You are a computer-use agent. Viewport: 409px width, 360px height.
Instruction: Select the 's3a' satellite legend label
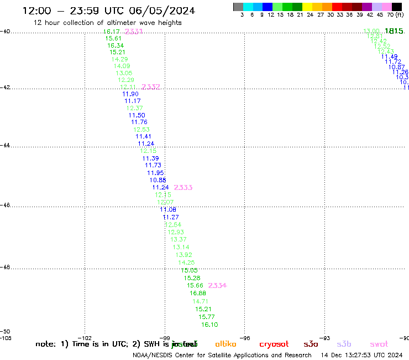(x=311, y=344)
